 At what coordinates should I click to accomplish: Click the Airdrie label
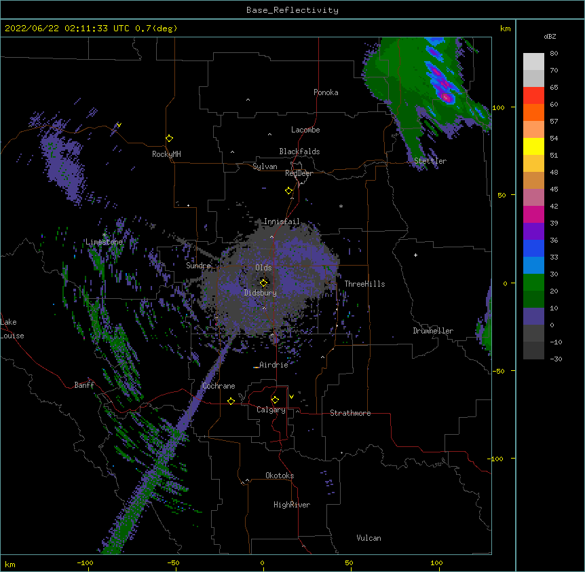(273, 365)
